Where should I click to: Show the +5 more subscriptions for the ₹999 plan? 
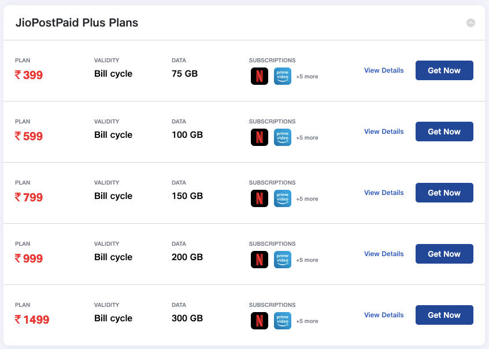tap(307, 260)
